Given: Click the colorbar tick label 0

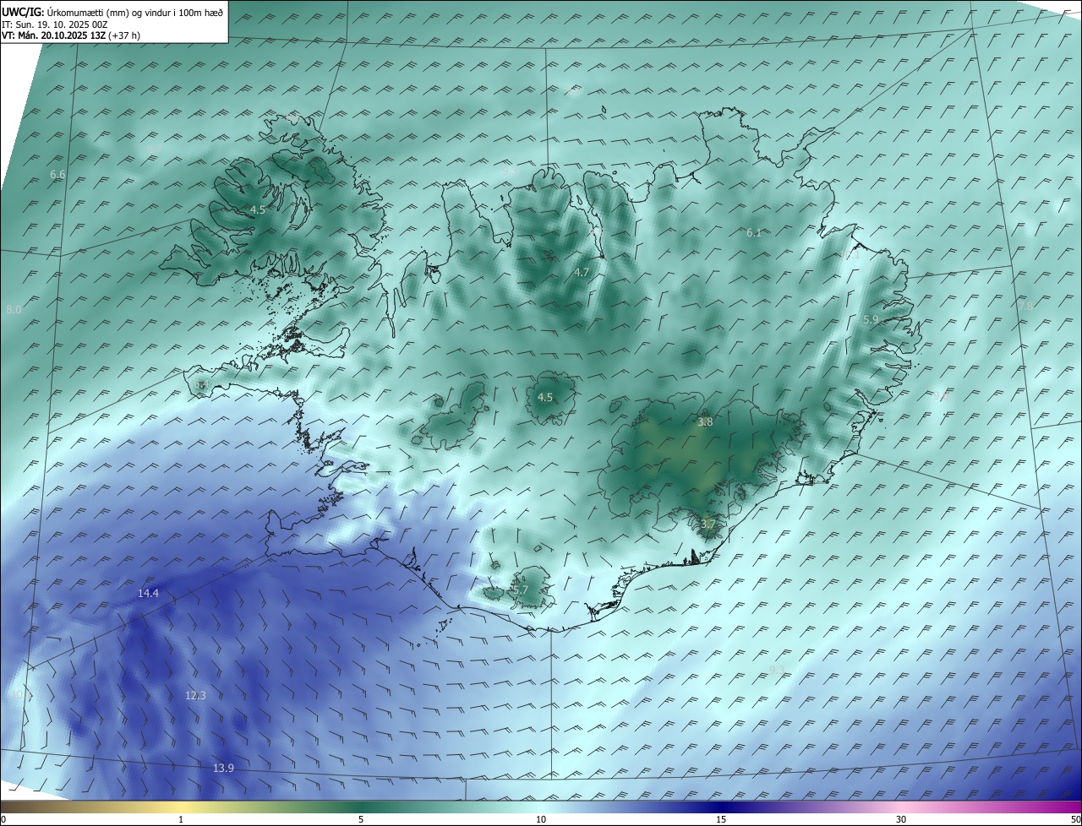Looking at the screenshot, I should [x=3, y=819].
